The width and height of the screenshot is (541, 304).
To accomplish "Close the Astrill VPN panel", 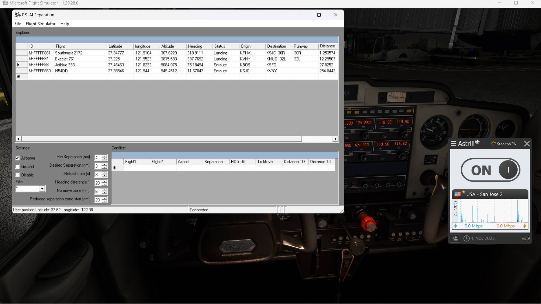I will pos(527,144).
